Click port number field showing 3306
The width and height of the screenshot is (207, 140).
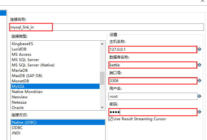pos(153,81)
